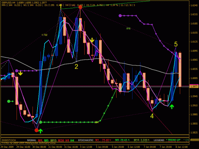Viewport: 199px width, 149px height.
Task: Click the 11 / 12 / 8 / 3 readout
Action: 128,5
